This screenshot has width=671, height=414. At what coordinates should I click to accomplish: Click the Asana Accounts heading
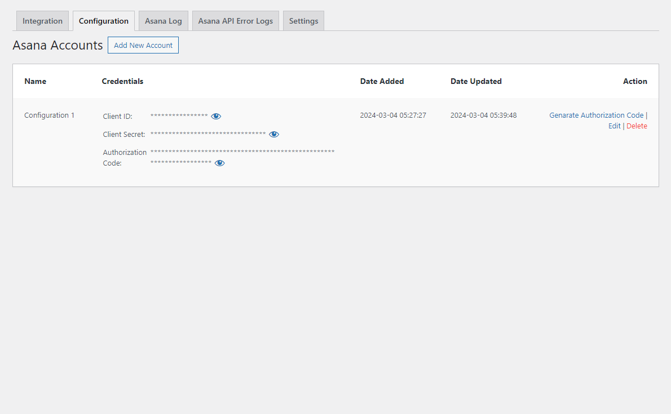[58, 45]
